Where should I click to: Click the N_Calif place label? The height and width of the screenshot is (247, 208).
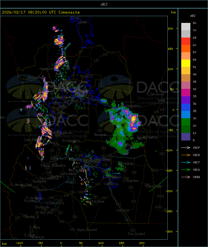coord(87,76)
